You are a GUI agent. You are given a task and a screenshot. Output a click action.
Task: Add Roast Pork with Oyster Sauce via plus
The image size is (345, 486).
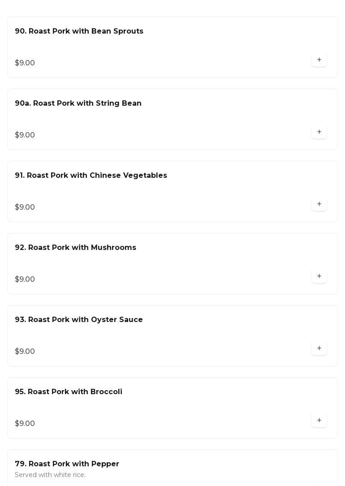click(319, 348)
